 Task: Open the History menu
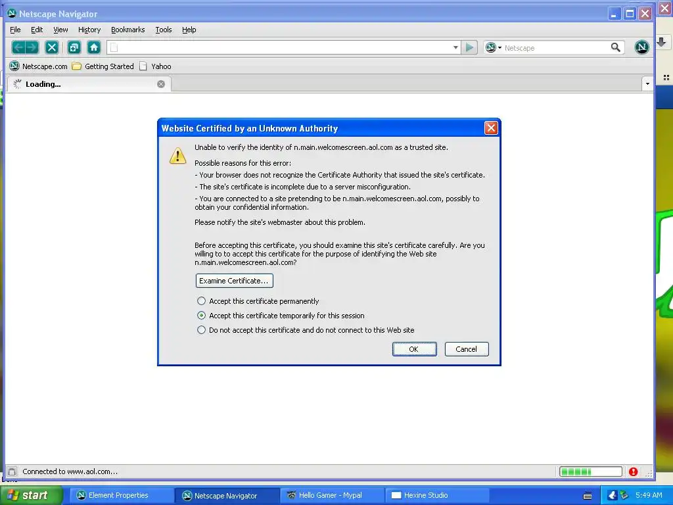click(89, 30)
